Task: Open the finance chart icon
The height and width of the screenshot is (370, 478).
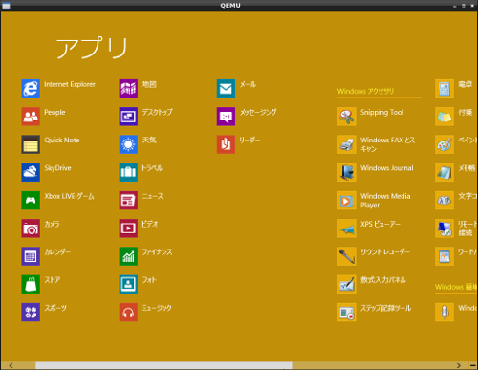Action: (x=128, y=256)
